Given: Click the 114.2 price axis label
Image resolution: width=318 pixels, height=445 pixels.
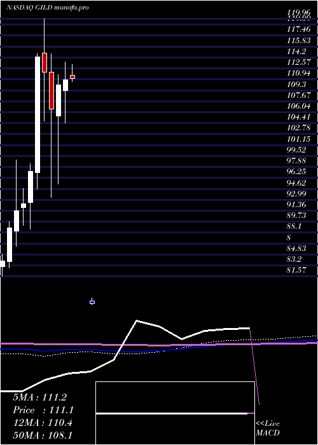Looking at the screenshot, I should (296, 51).
